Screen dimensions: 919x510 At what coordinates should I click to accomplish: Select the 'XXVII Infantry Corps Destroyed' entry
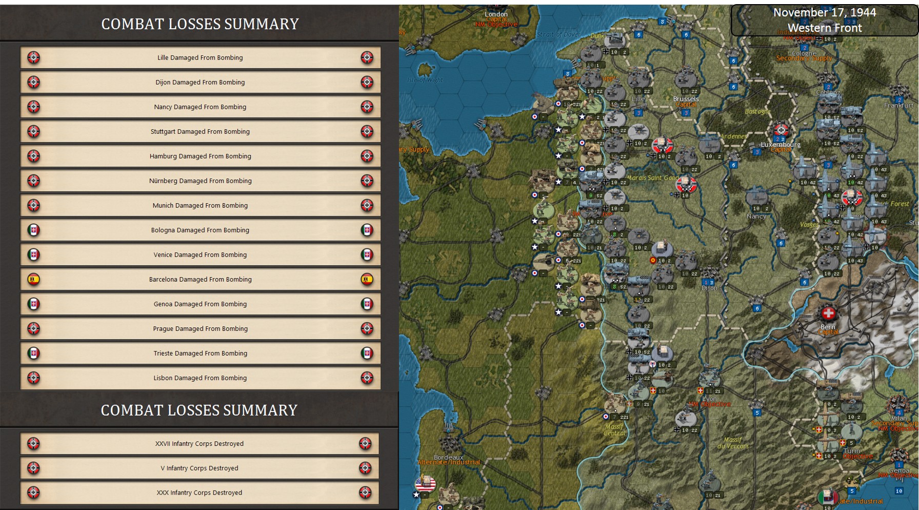coord(199,443)
